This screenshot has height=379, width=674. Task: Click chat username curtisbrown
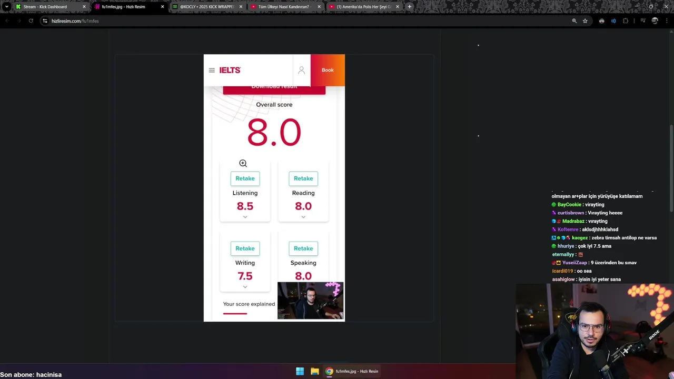[x=571, y=213]
